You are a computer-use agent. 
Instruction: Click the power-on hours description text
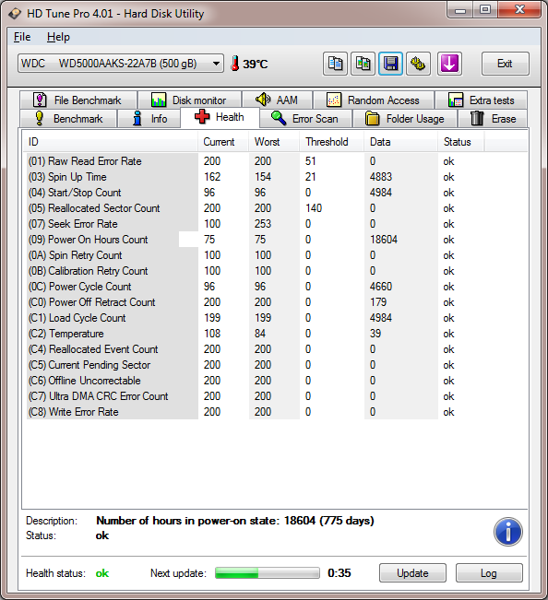coord(235,521)
